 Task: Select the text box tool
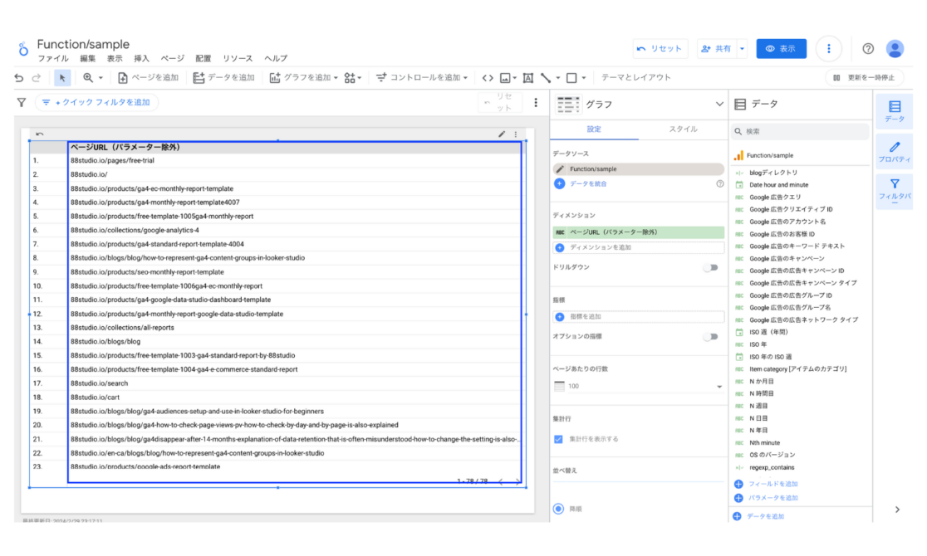click(529, 78)
